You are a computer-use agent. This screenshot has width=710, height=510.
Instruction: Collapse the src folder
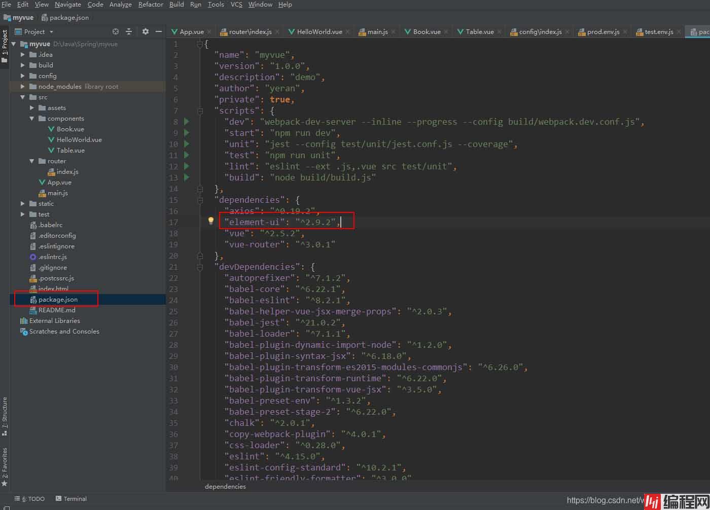[x=22, y=97]
